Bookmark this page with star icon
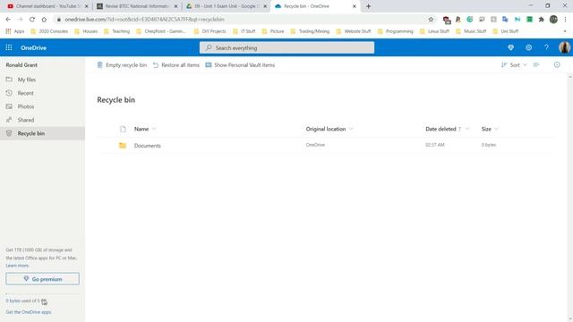This screenshot has width=573, height=322. tap(431, 20)
